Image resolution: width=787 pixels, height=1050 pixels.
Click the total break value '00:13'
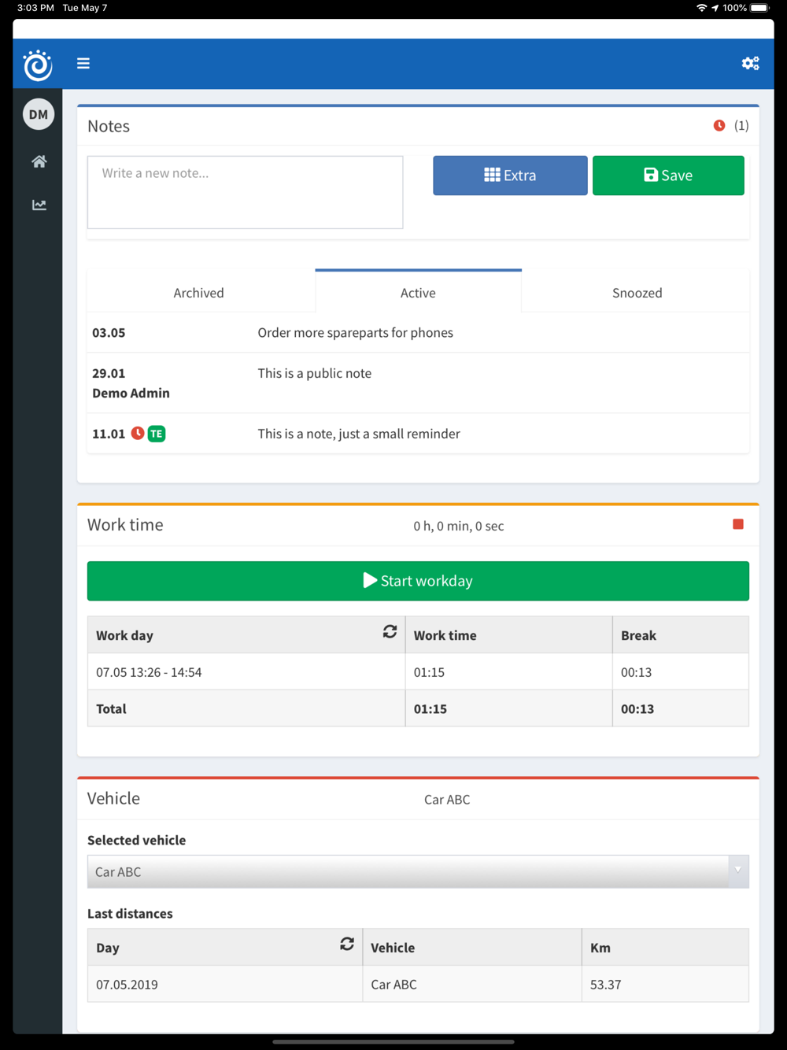[x=637, y=709]
